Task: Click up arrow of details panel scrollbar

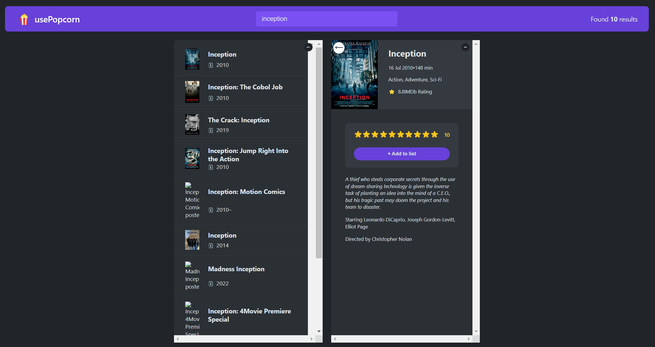Action: coord(476,44)
